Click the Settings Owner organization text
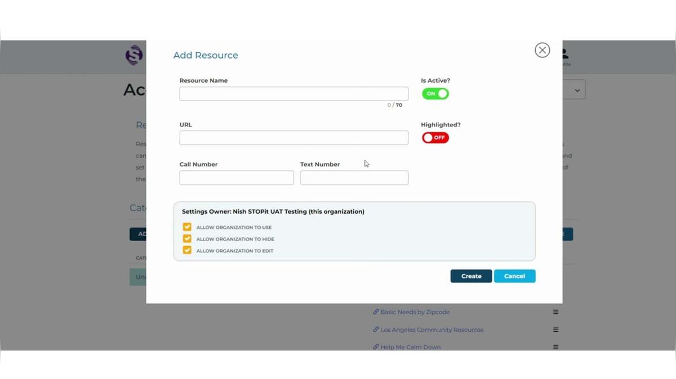676x379 pixels. [x=273, y=211]
